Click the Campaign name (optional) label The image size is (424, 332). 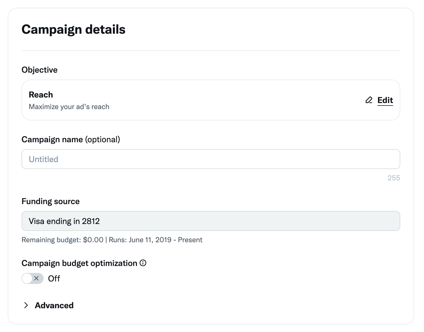(x=71, y=139)
